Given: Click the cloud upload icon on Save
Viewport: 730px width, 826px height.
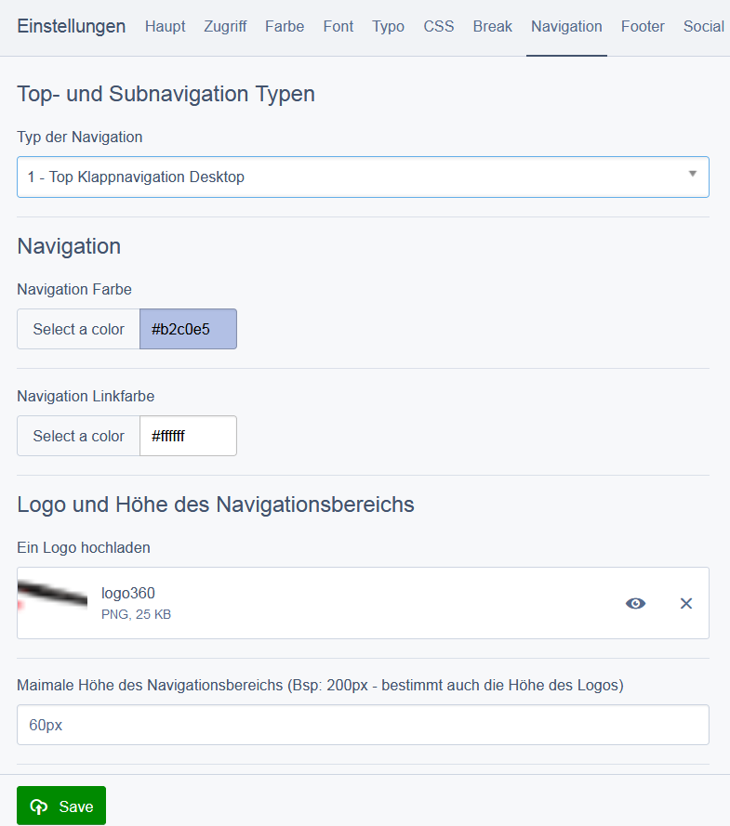Looking at the screenshot, I should pyautogui.click(x=39, y=806).
